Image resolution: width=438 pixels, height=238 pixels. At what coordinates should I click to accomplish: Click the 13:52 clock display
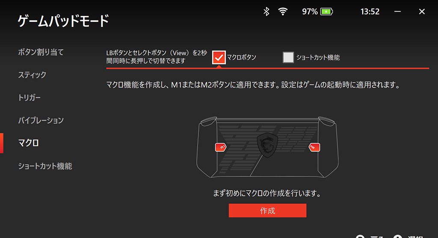(370, 12)
